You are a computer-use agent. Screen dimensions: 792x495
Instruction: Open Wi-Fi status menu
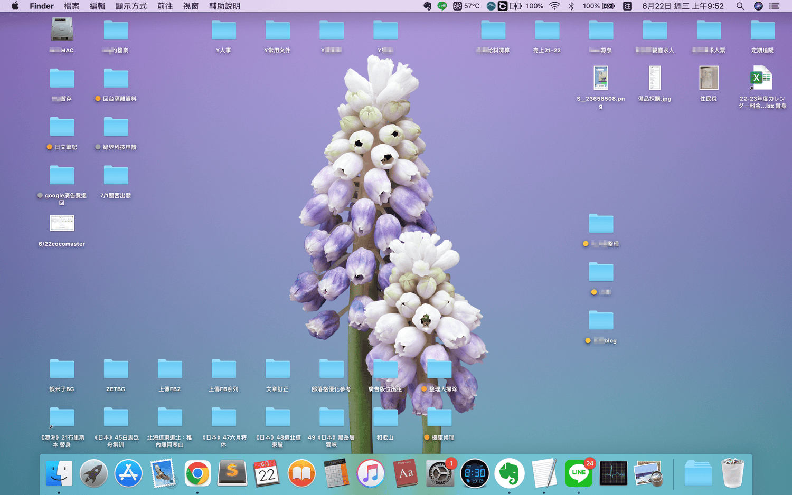pos(554,6)
